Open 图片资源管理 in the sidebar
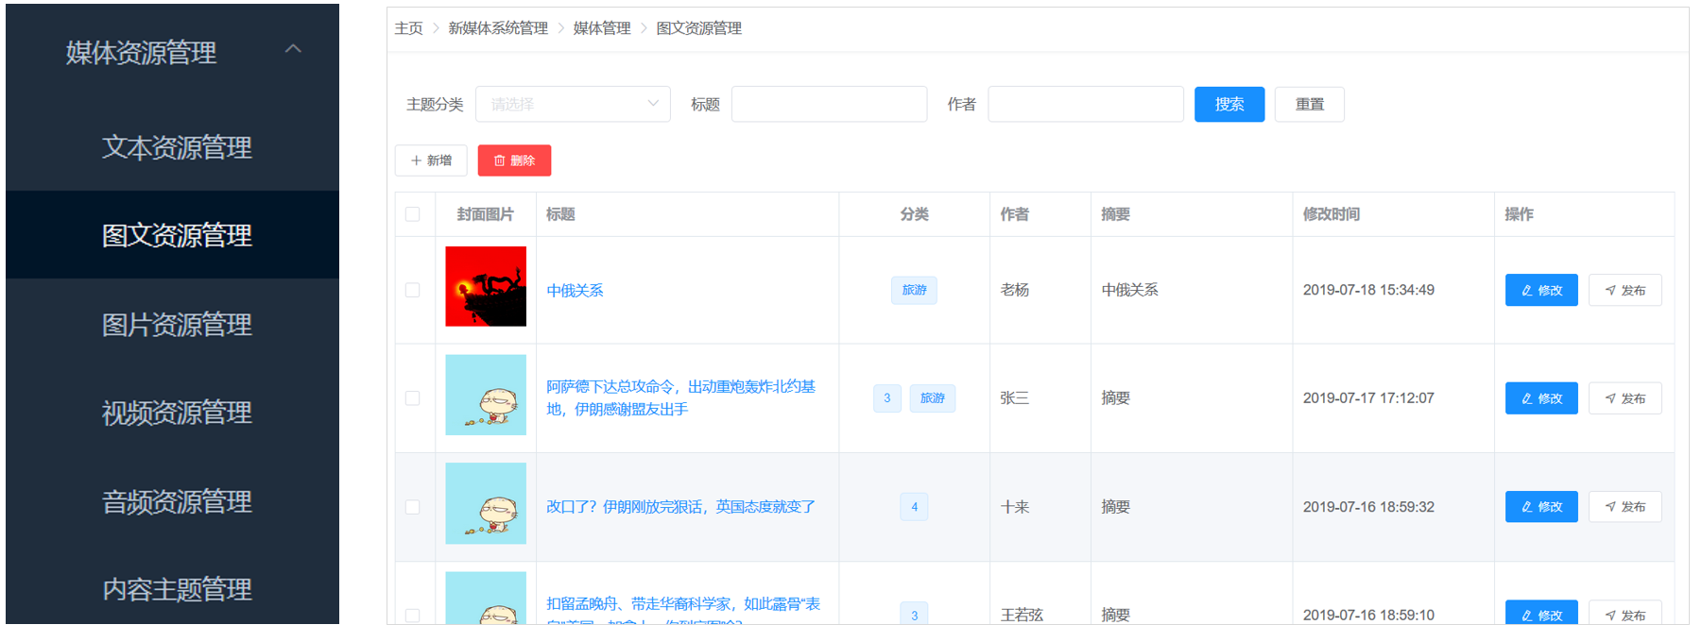1702x625 pixels. point(177,325)
